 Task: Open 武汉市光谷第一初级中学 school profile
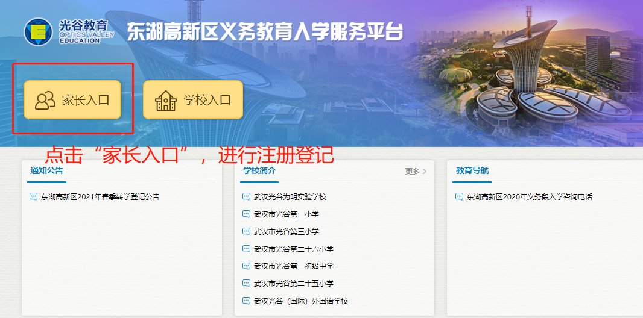coord(294,266)
